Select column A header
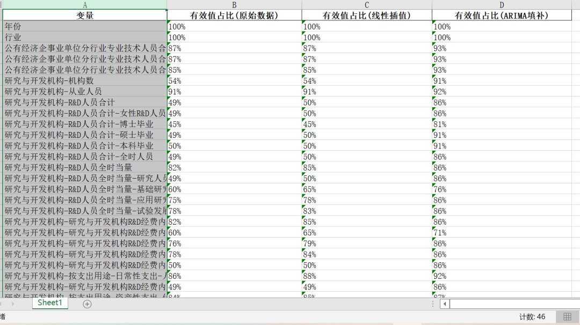This screenshot has width=580, height=325. coord(85,5)
